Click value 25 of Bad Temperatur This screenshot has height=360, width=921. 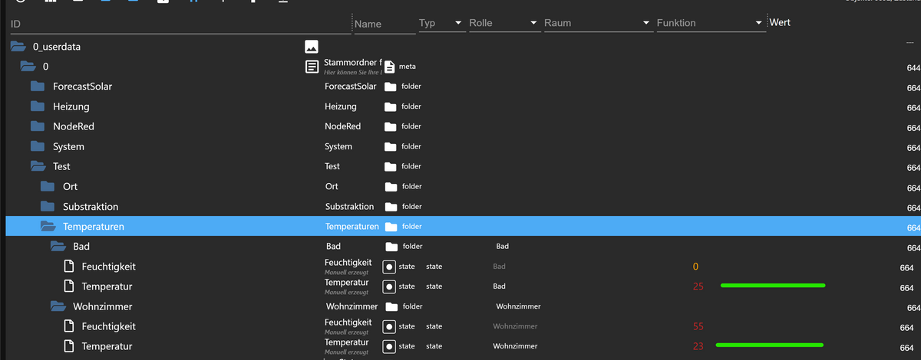pyautogui.click(x=698, y=286)
